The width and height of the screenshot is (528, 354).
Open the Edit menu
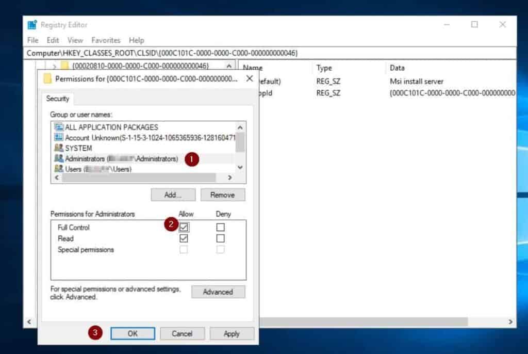[x=53, y=40]
